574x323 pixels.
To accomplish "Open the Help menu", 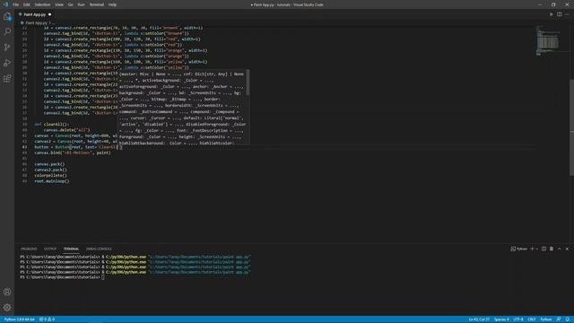I will tap(112, 4).
